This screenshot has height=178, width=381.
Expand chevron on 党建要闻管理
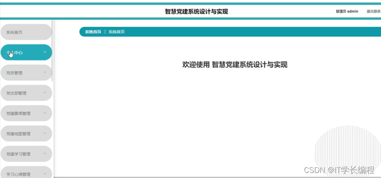coord(45,112)
